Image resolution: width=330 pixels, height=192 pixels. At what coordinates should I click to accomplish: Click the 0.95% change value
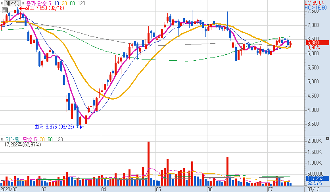click(314, 48)
